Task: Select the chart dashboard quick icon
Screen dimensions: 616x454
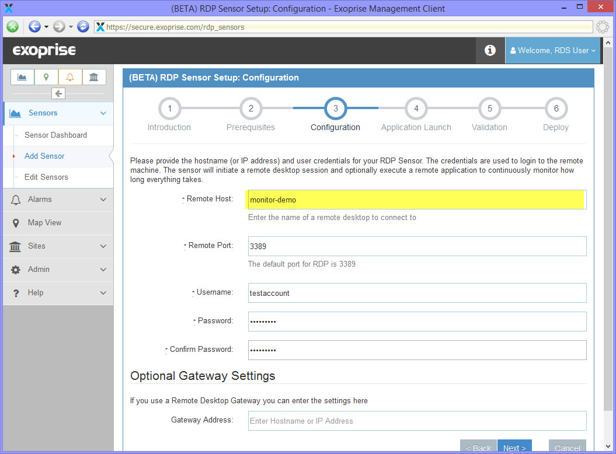Action: 22,77
